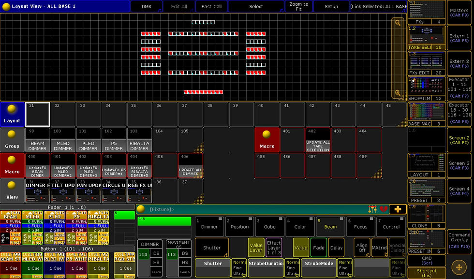The height and width of the screenshot is (279, 474).
Task: Select TILT UPD view in View pool
Action: (63, 191)
